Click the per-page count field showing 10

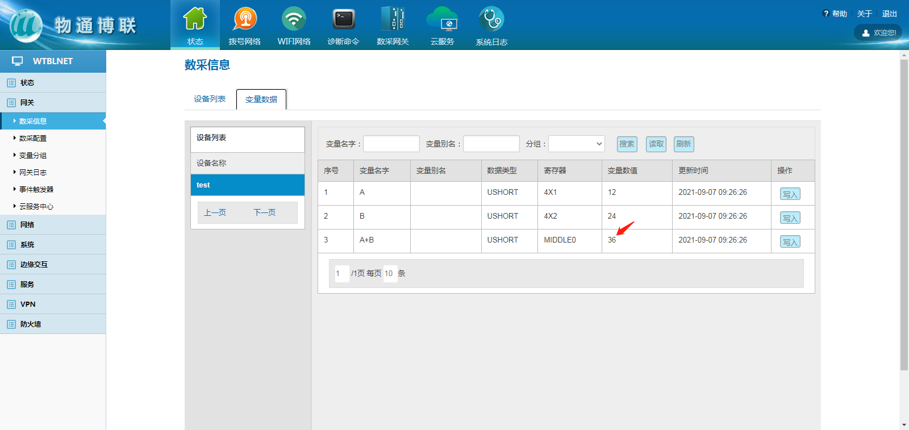(390, 274)
